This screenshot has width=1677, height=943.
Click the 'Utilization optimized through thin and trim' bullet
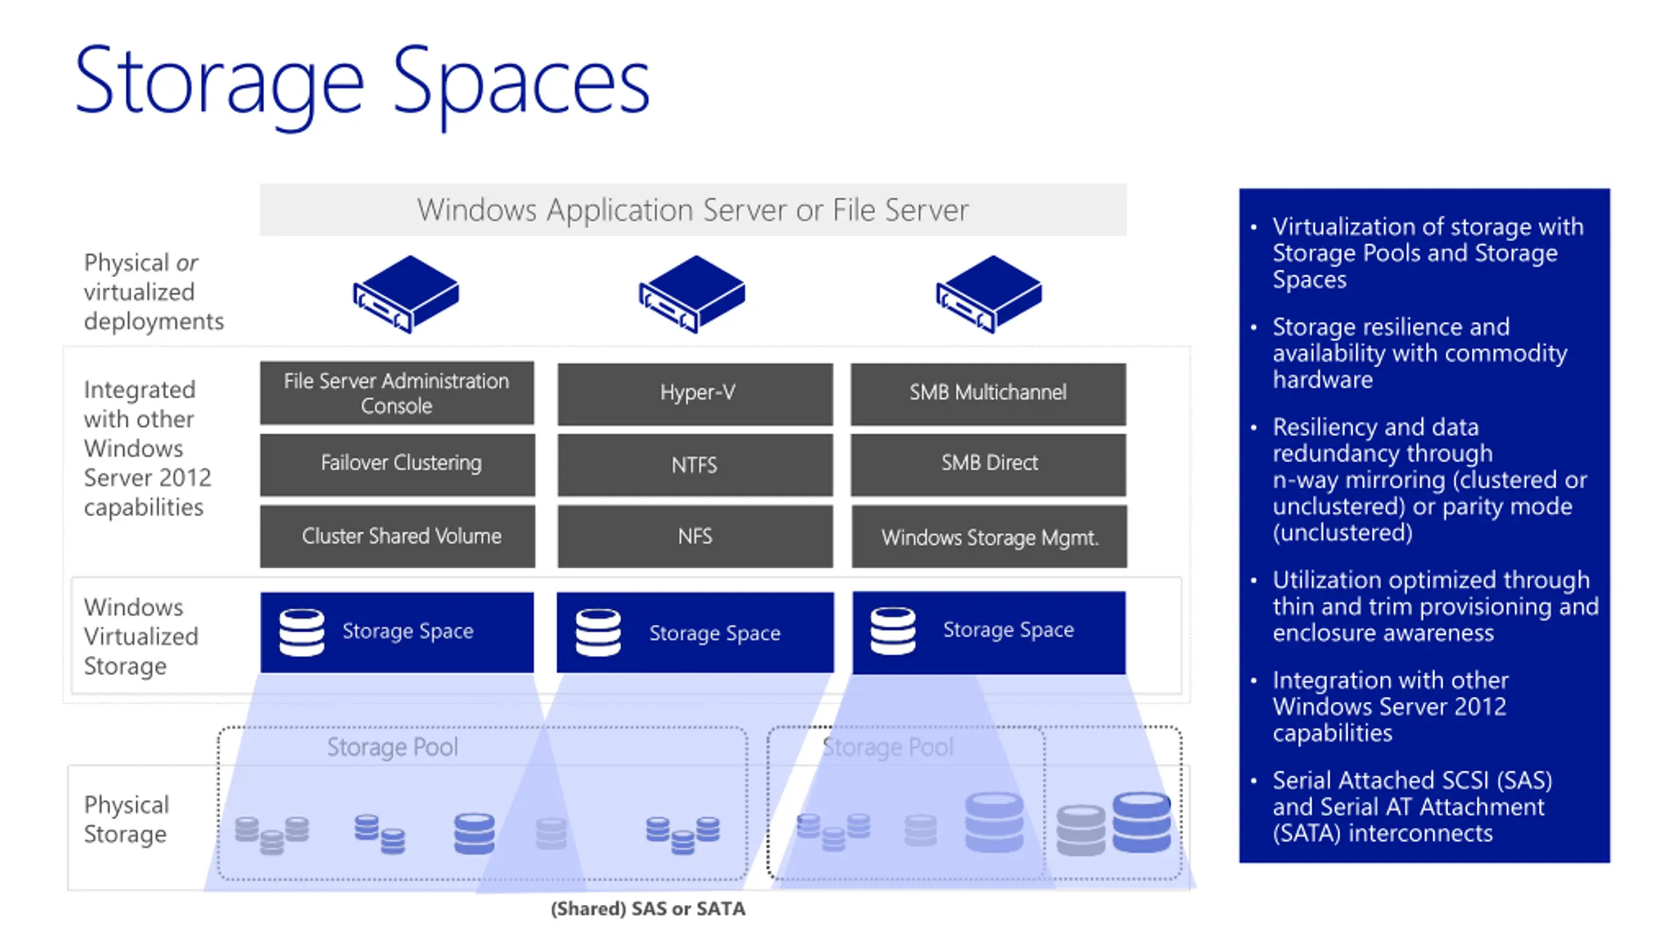point(1435,606)
